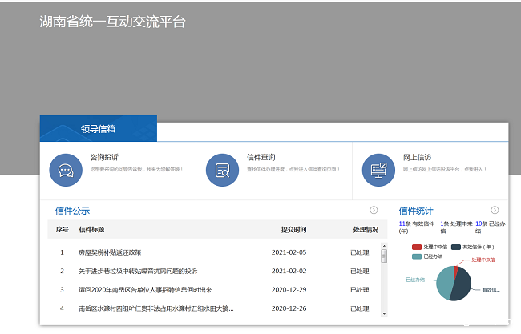Click the 咨询投诉 speech bubble icon
The width and height of the screenshot is (521, 334).
pos(66,169)
